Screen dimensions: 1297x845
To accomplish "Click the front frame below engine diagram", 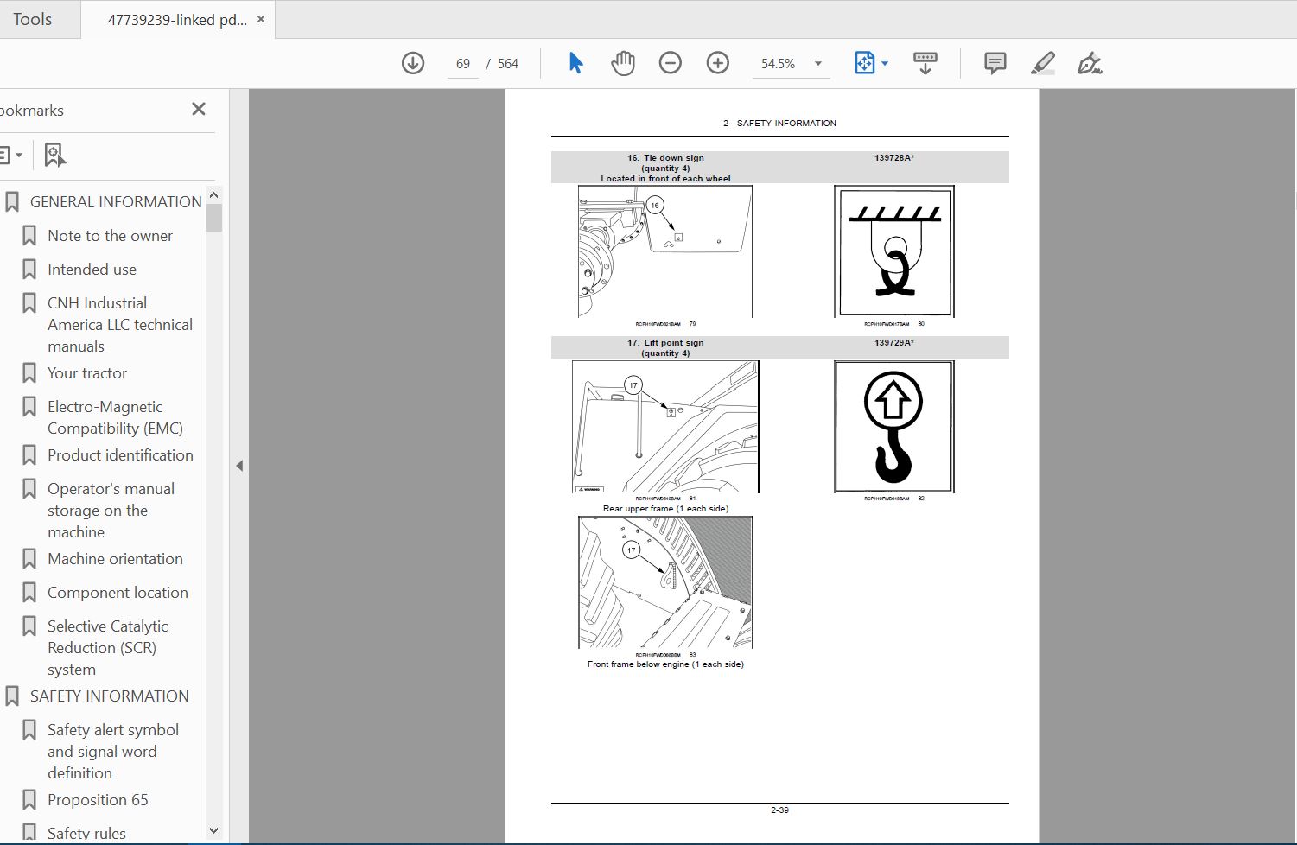I will tap(665, 582).
